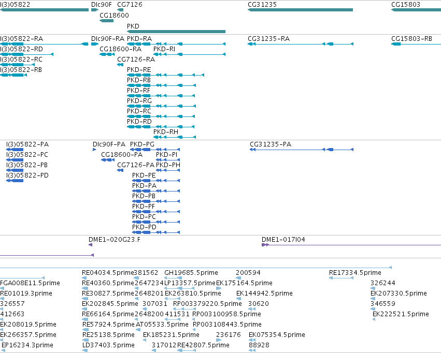Click the teal CG18600 gene bar

click(107, 21)
